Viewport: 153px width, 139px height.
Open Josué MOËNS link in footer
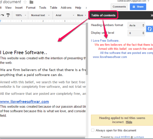[x=122, y=137]
